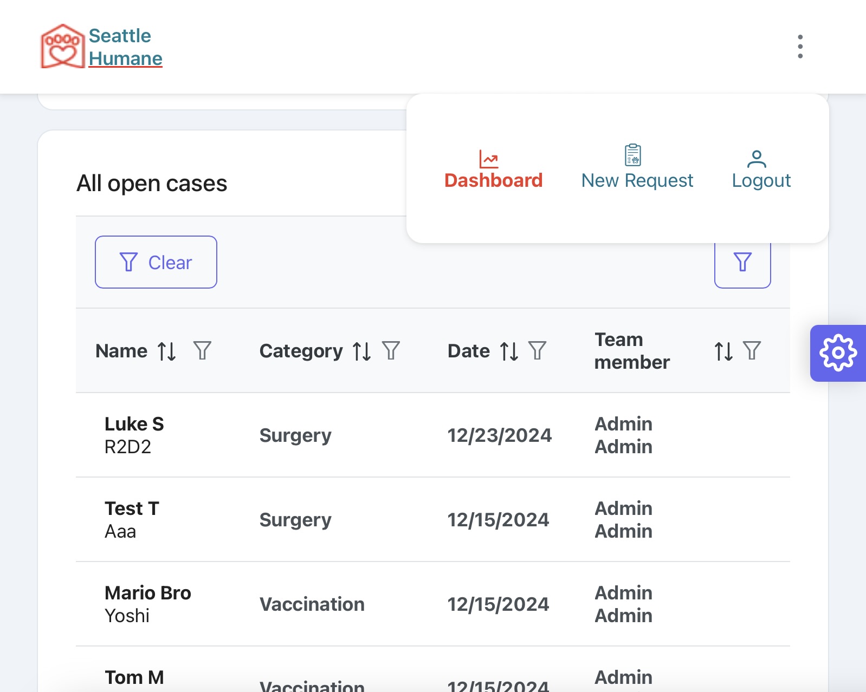The height and width of the screenshot is (692, 866).
Task: Open the Team member column filter
Action: pyautogui.click(x=752, y=350)
